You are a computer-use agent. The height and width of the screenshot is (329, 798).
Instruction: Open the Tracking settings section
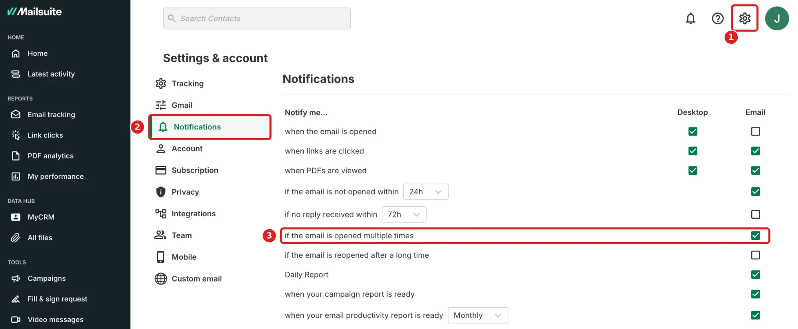pyautogui.click(x=188, y=84)
